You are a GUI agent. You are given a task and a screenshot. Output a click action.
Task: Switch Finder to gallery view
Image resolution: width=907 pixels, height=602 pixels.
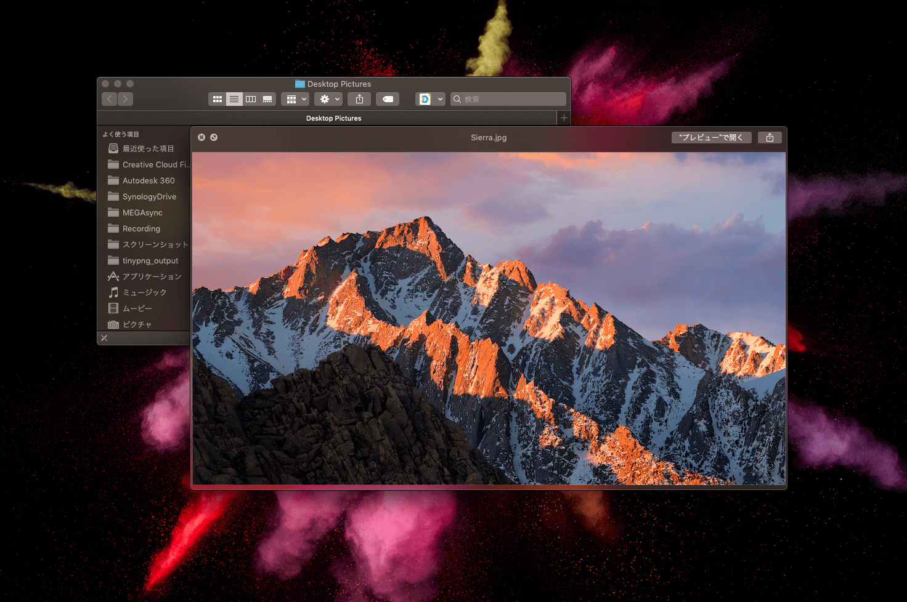pos(267,99)
